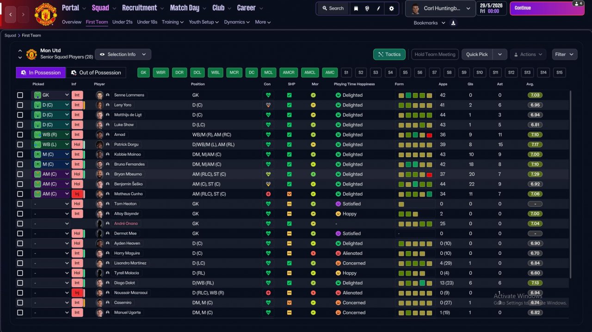Click Diogo Dalot form squares

pyautogui.click(x=415, y=283)
